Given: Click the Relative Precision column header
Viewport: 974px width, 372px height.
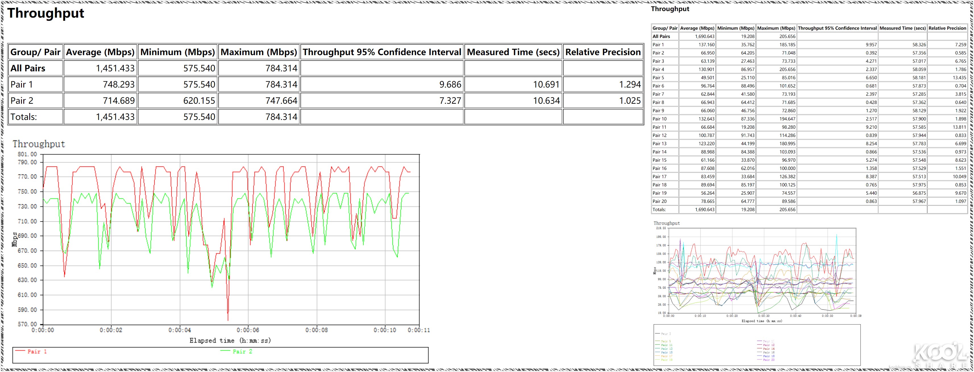Looking at the screenshot, I should 601,52.
